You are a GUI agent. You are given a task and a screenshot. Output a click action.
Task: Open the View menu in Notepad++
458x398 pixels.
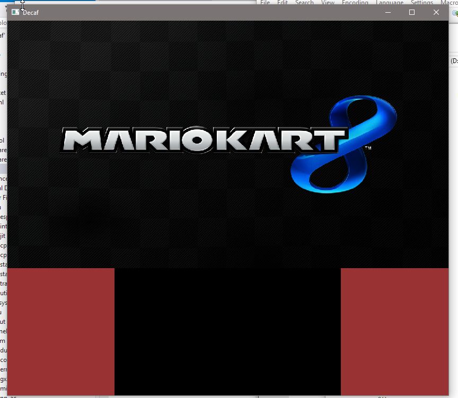tap(327, 2)
